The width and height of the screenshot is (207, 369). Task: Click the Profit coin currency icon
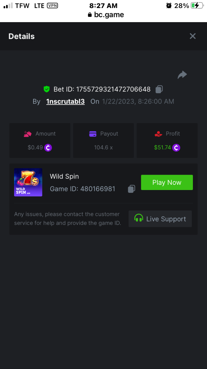[x=176, y=148]
